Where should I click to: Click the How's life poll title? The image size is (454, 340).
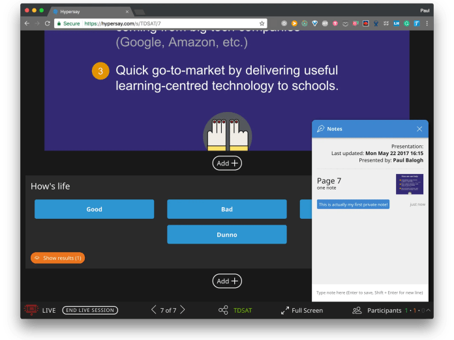point(50,186)
